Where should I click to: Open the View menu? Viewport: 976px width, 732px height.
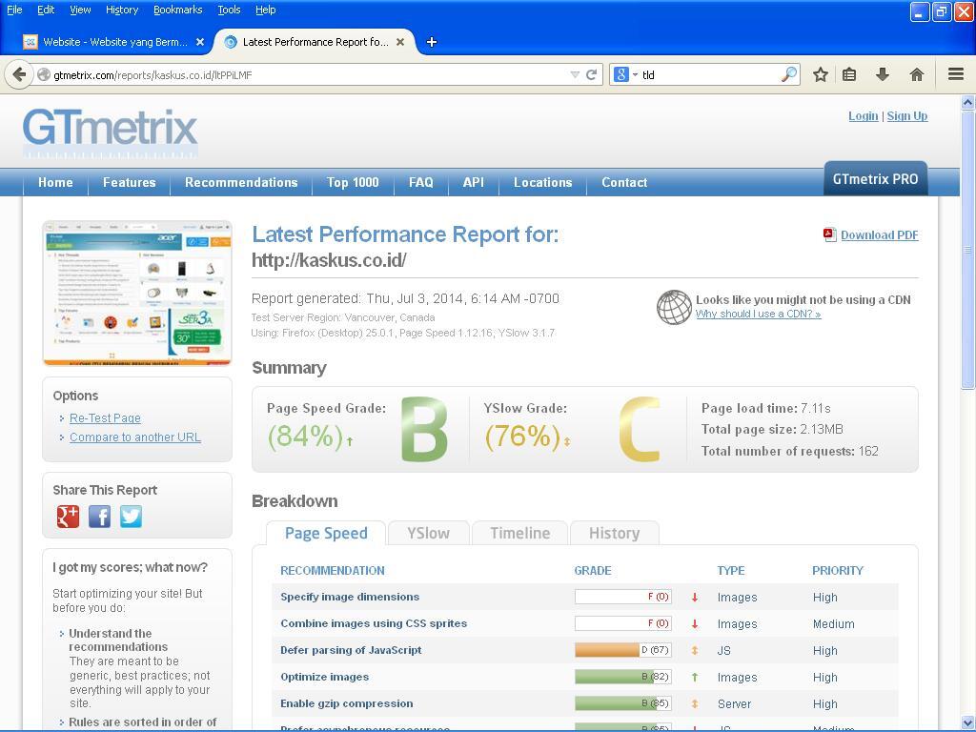tap(80, 10)
